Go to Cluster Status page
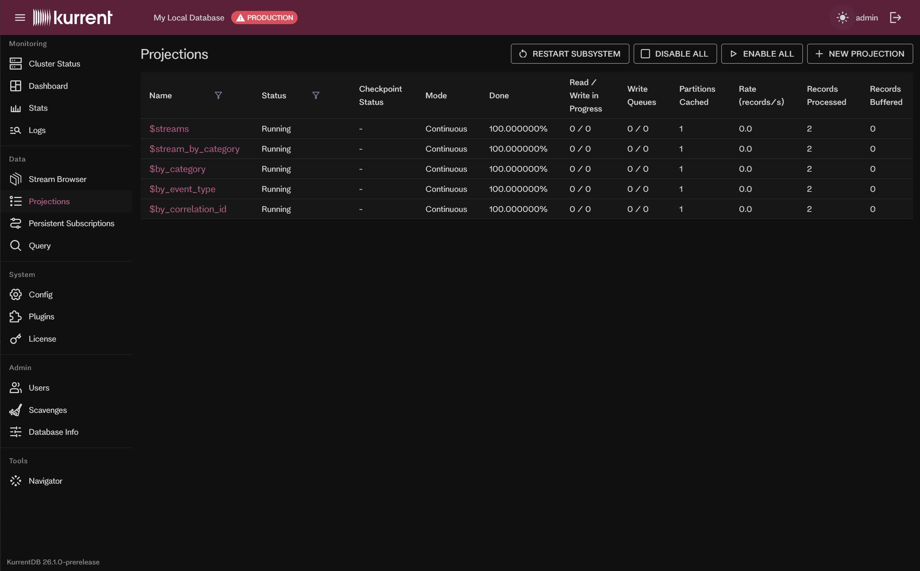 point(54,64)
